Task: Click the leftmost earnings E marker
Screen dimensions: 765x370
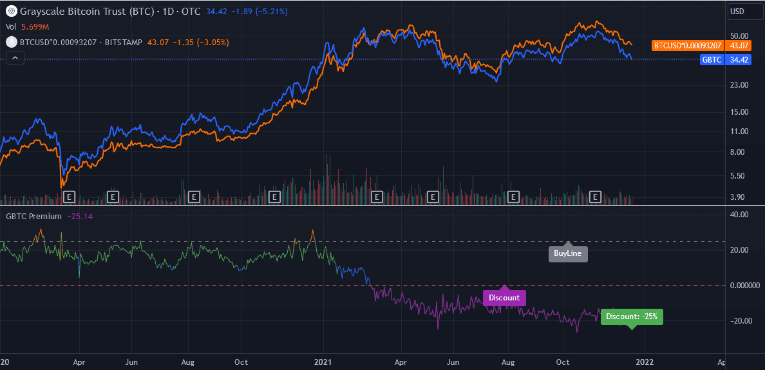Action: [x=70, y=196]
